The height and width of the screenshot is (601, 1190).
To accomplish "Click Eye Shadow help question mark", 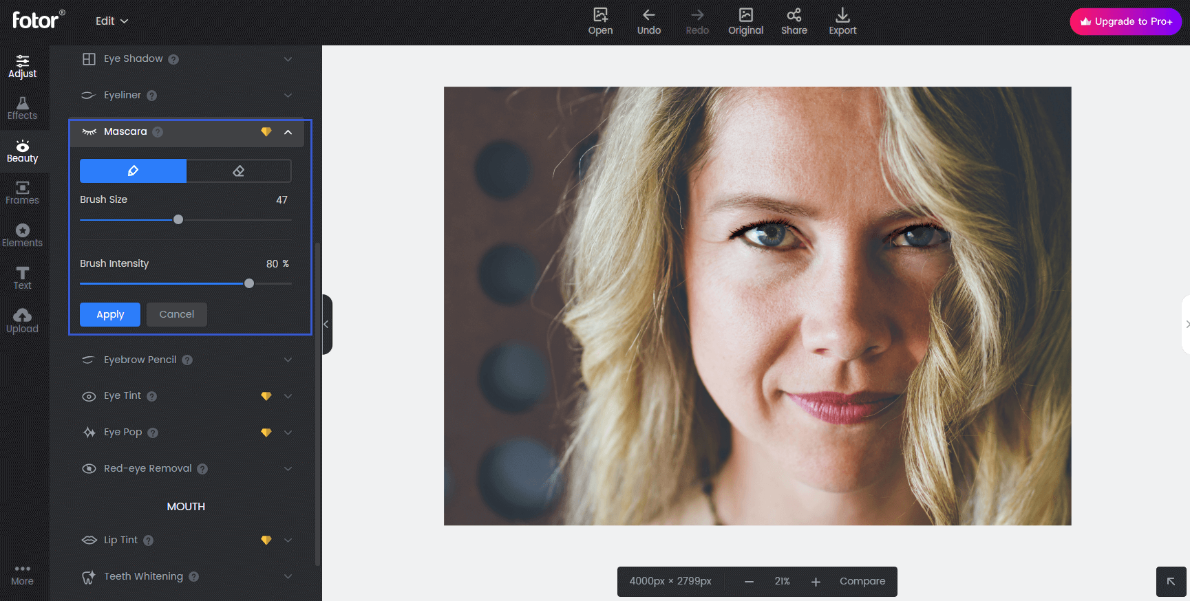I will point(173,59).
